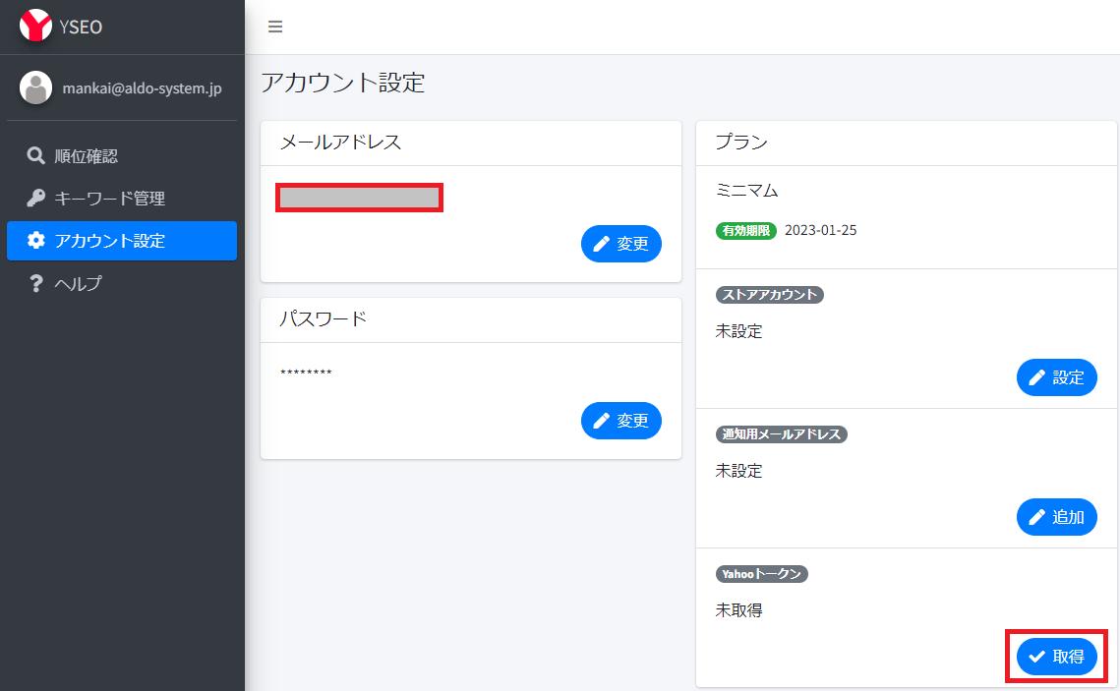Open the キーワード管理 menu item
This screenshot has height=691, width=1120.
(x=109, y=199)
